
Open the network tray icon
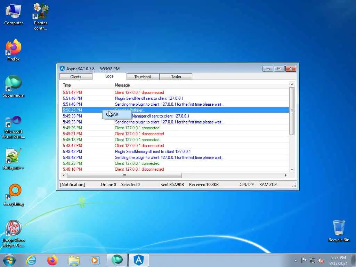point(313,260)
